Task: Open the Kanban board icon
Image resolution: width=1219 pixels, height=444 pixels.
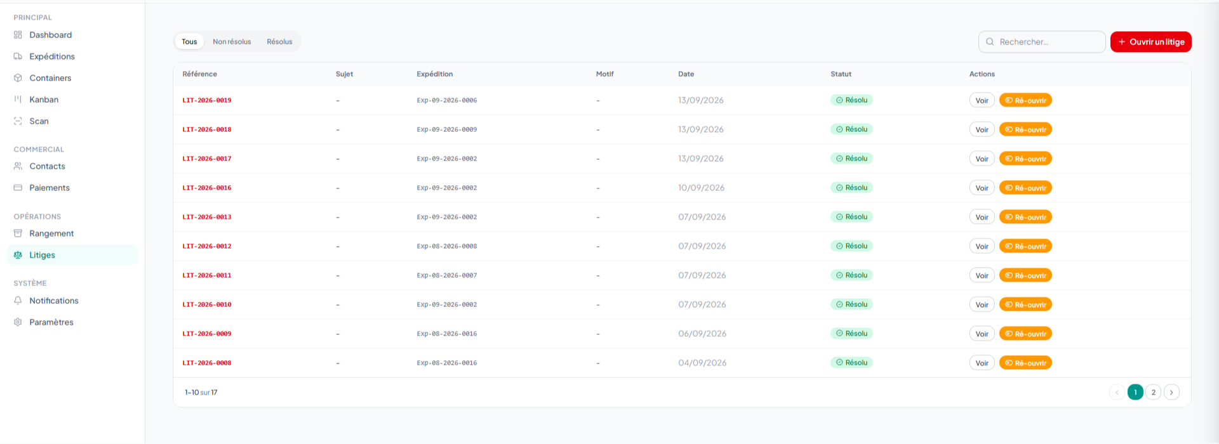Action: [18, 100]
